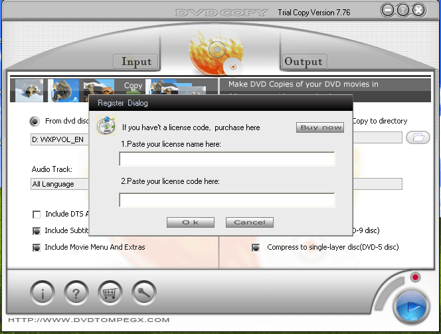Click the 'Register Dialog' title bar
Image resolution: width=441 pixels, height=334 pixels.
tap(220, 103)
